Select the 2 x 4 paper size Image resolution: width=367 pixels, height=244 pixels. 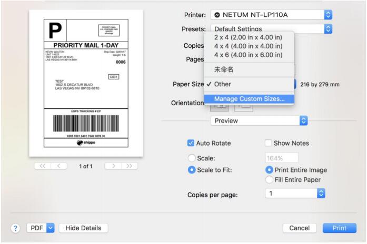[247, 37]
